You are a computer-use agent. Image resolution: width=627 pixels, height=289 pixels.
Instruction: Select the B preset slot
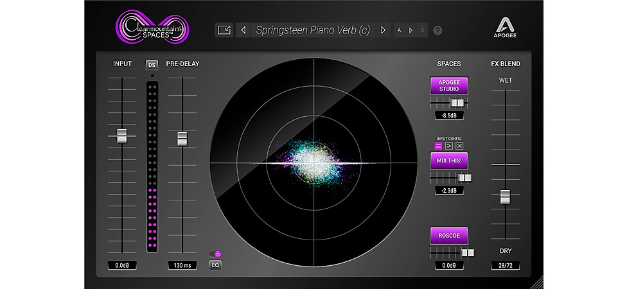coord(422,30)
